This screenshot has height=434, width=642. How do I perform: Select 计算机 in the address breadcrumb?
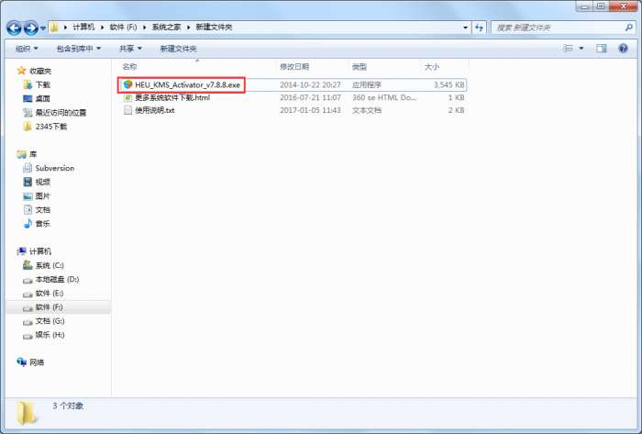point(83,27)
